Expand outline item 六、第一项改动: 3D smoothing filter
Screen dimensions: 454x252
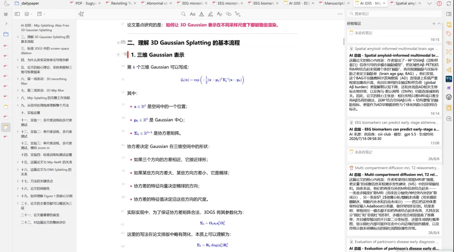pos(18,79)
